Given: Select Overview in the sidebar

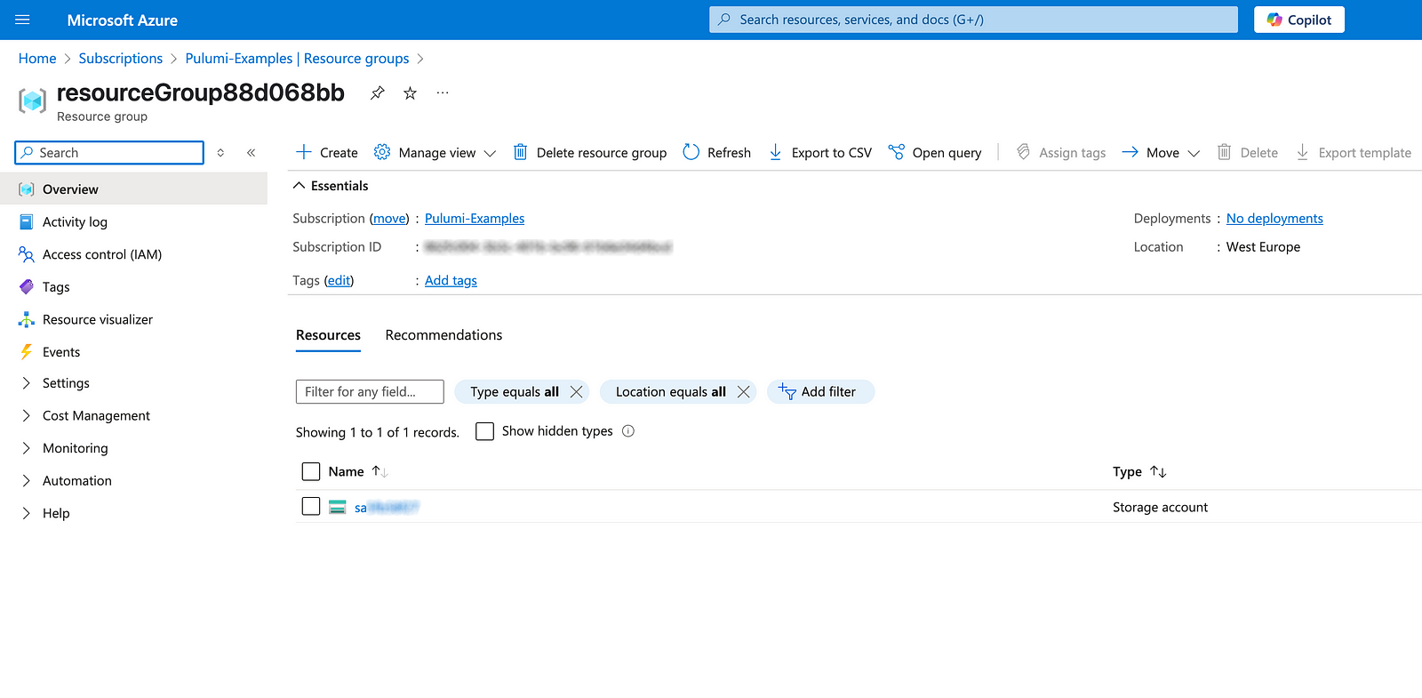Looking at the screenshot, I should (x=133, y=189).
